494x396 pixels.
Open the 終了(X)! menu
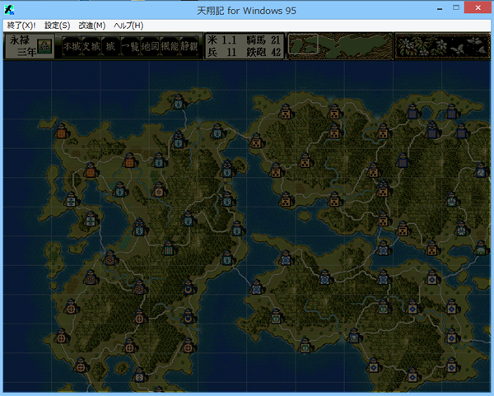(21, 26)
